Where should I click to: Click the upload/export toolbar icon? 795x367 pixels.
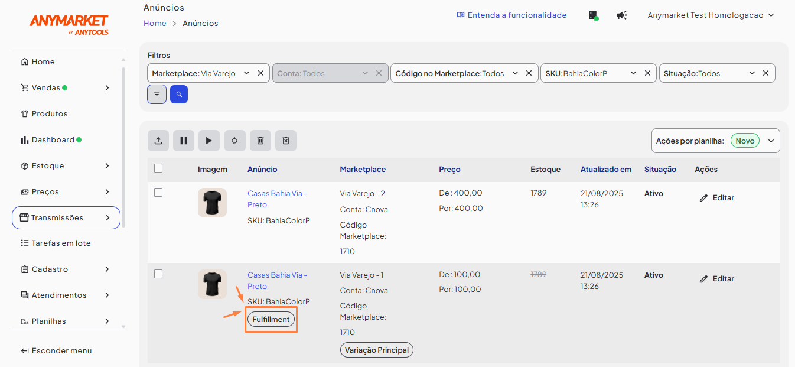(x=158, y=141)
